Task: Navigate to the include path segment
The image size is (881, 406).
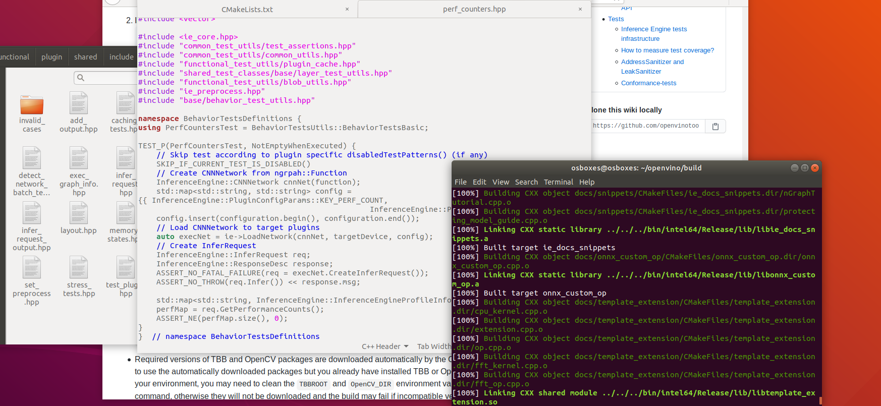Action: click(x=121, y=57)
